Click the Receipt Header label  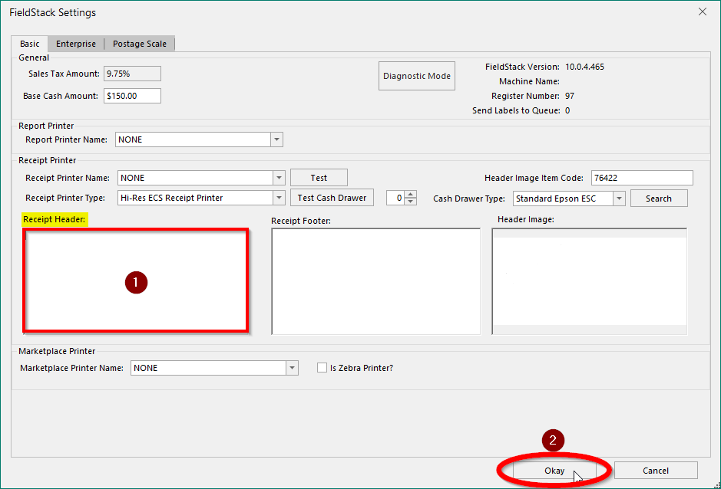tap(55, 219)
